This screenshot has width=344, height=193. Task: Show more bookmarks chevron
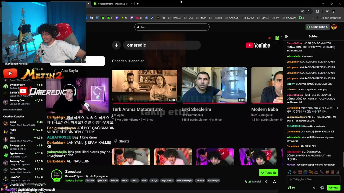(x=313, y=18)
